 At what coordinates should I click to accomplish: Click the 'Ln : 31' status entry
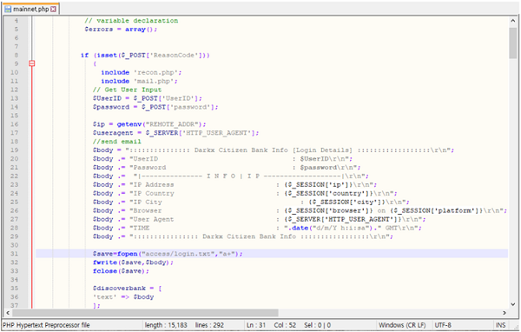[x=256, y=325]
